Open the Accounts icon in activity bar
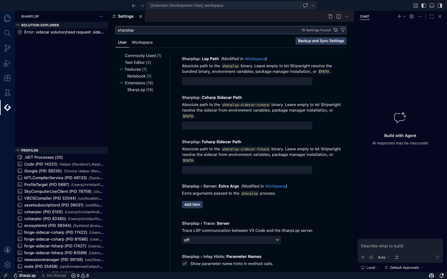 7,250
